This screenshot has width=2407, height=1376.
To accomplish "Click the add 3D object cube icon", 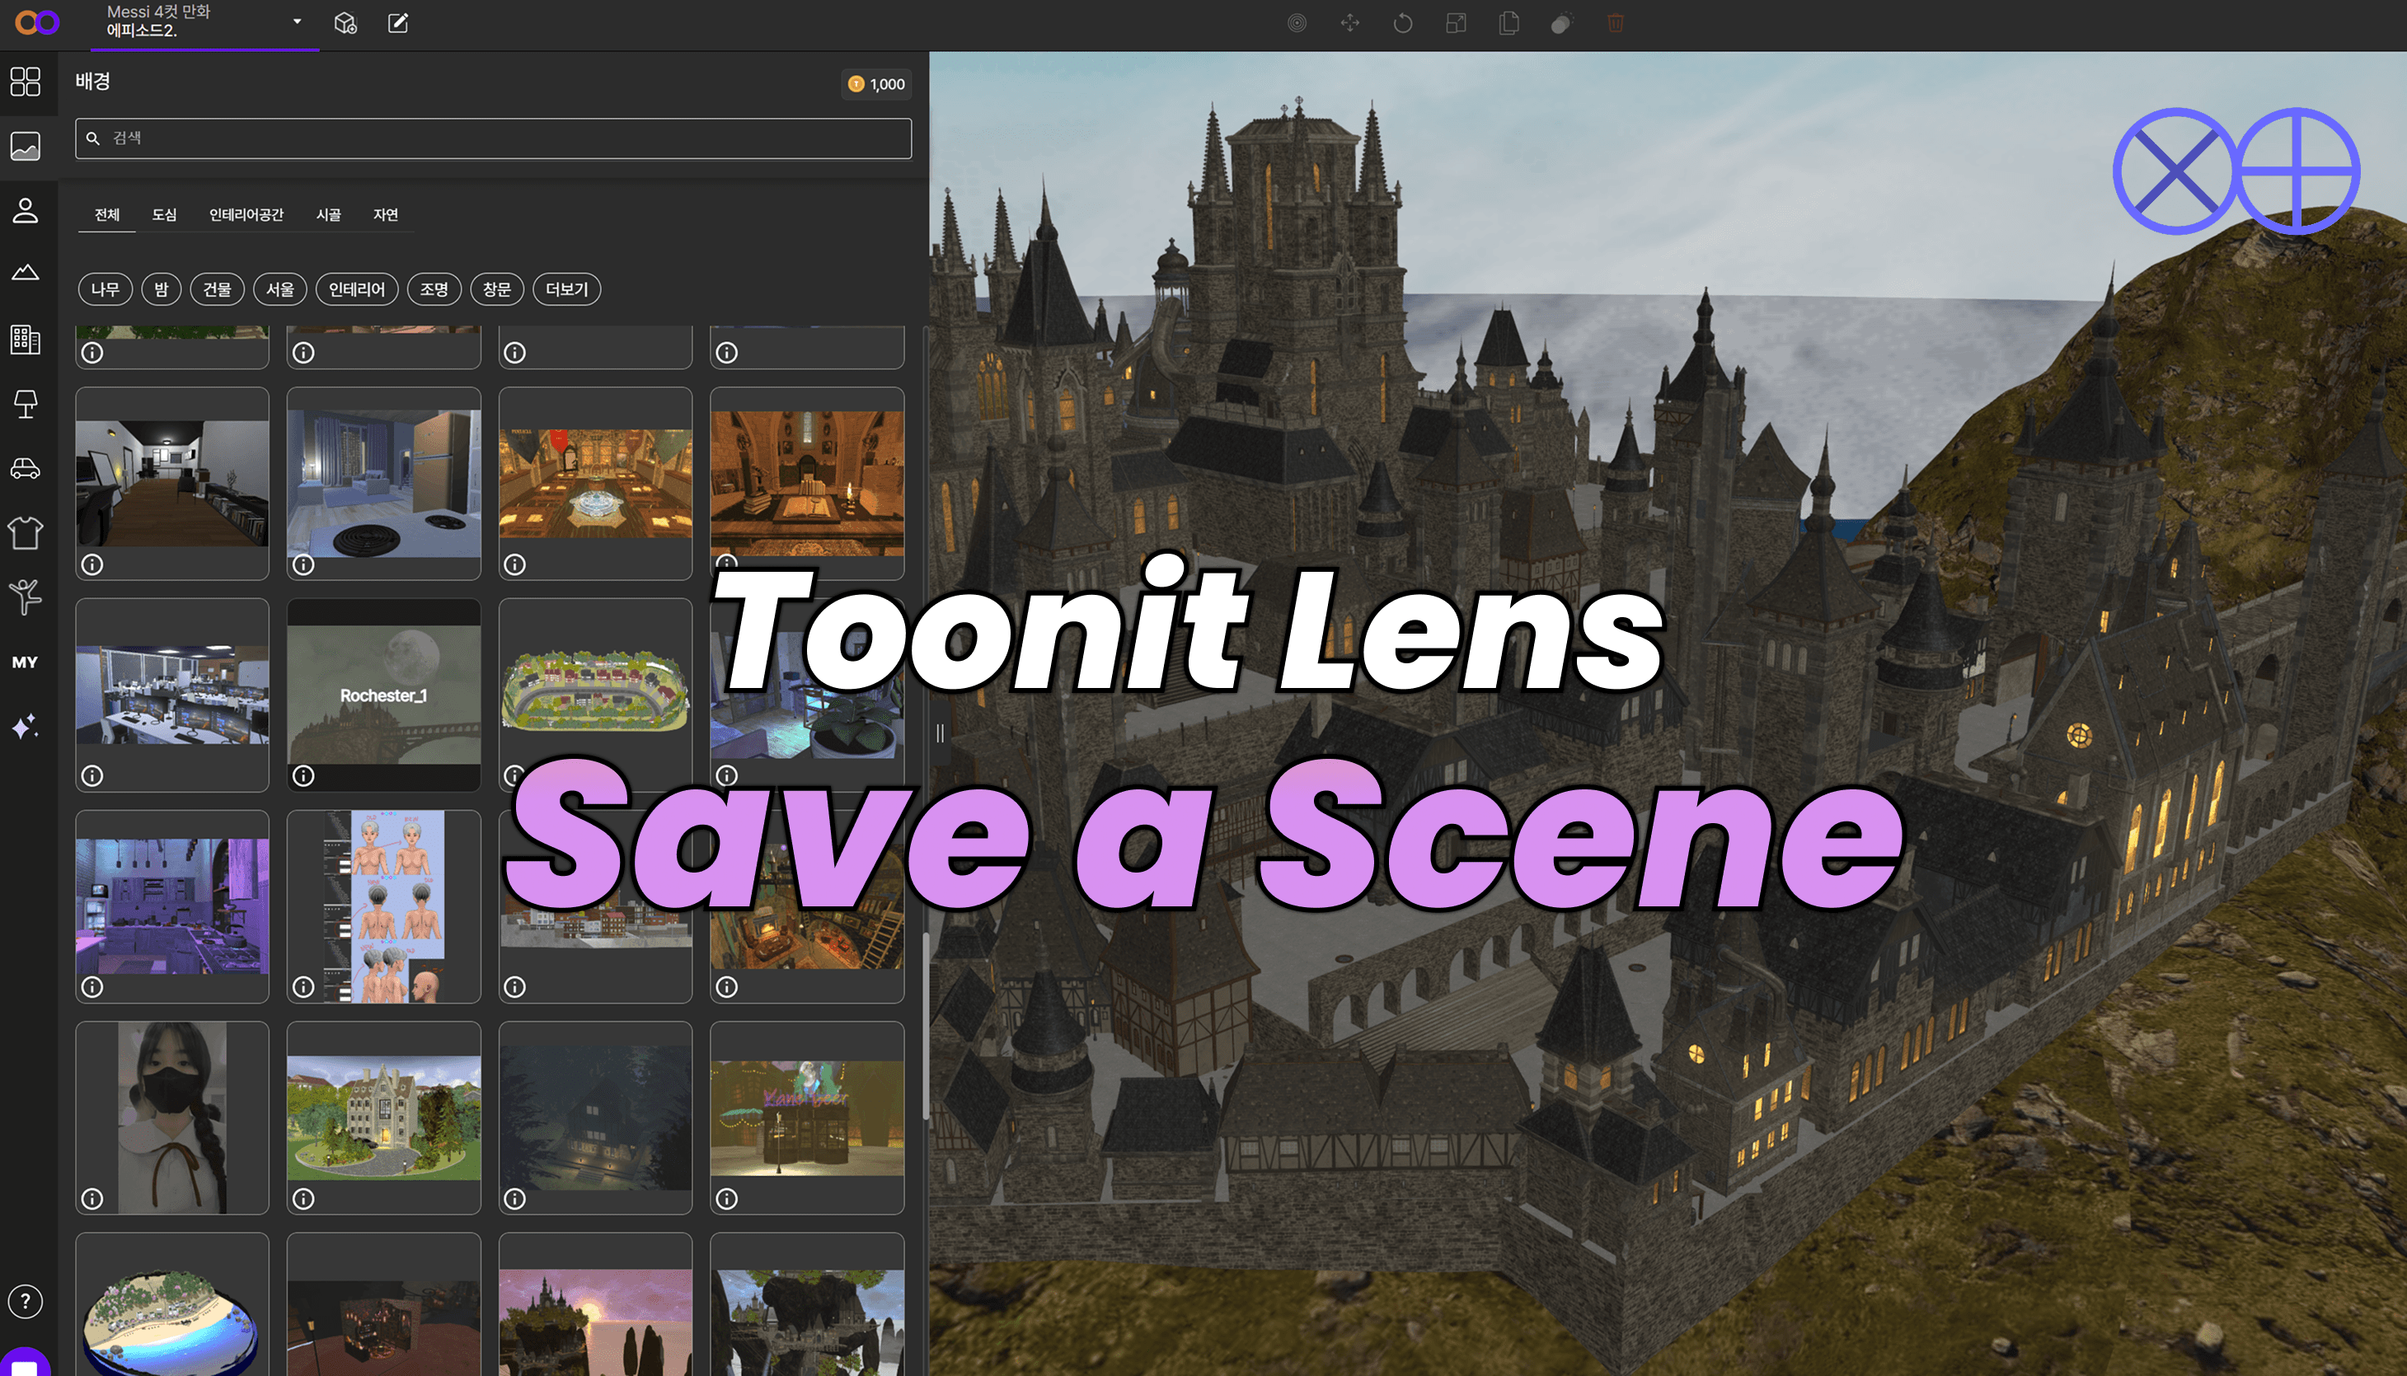I will (346, 23).
